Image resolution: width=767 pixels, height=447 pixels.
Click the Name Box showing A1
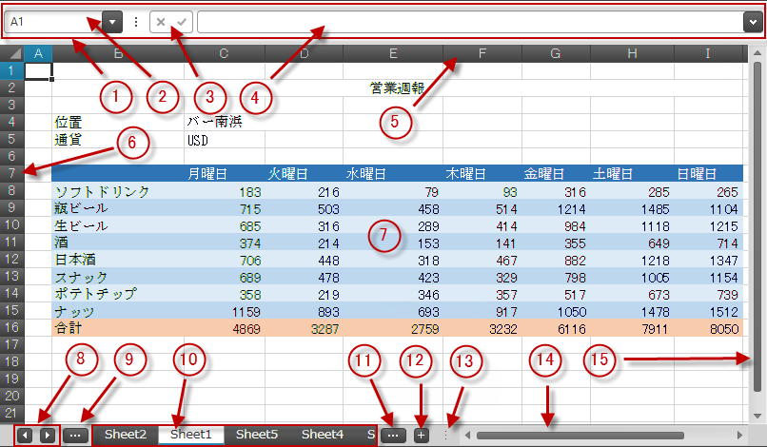click(52, 22)
